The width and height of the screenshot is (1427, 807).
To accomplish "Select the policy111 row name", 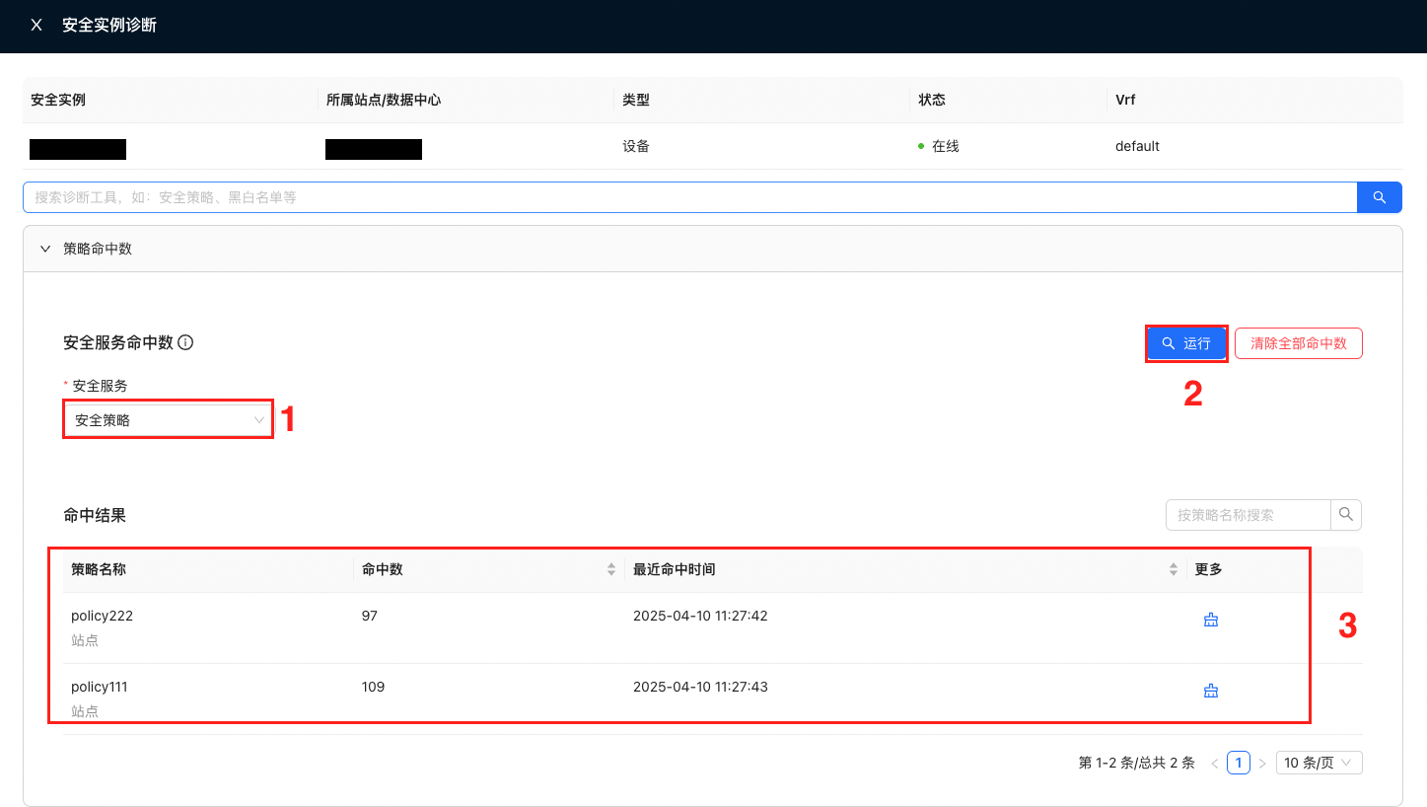I will (100, 687).
